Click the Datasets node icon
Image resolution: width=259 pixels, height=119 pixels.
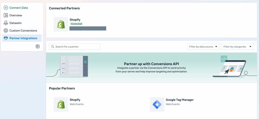tap(6, 23)
